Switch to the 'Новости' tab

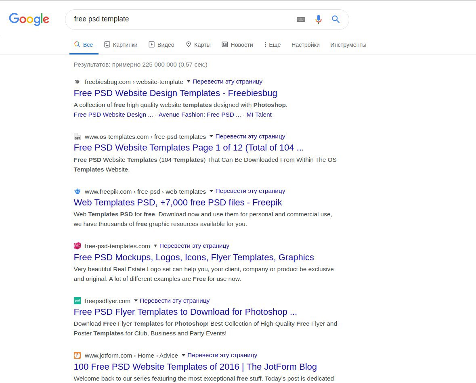(x=237, y=45)
